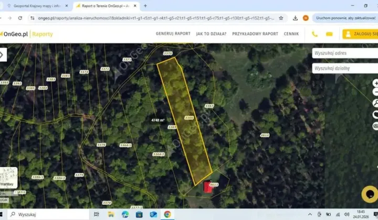378x220 pixels.
Task: Bookmark this page with the star icon
Action: click(281, 18)
